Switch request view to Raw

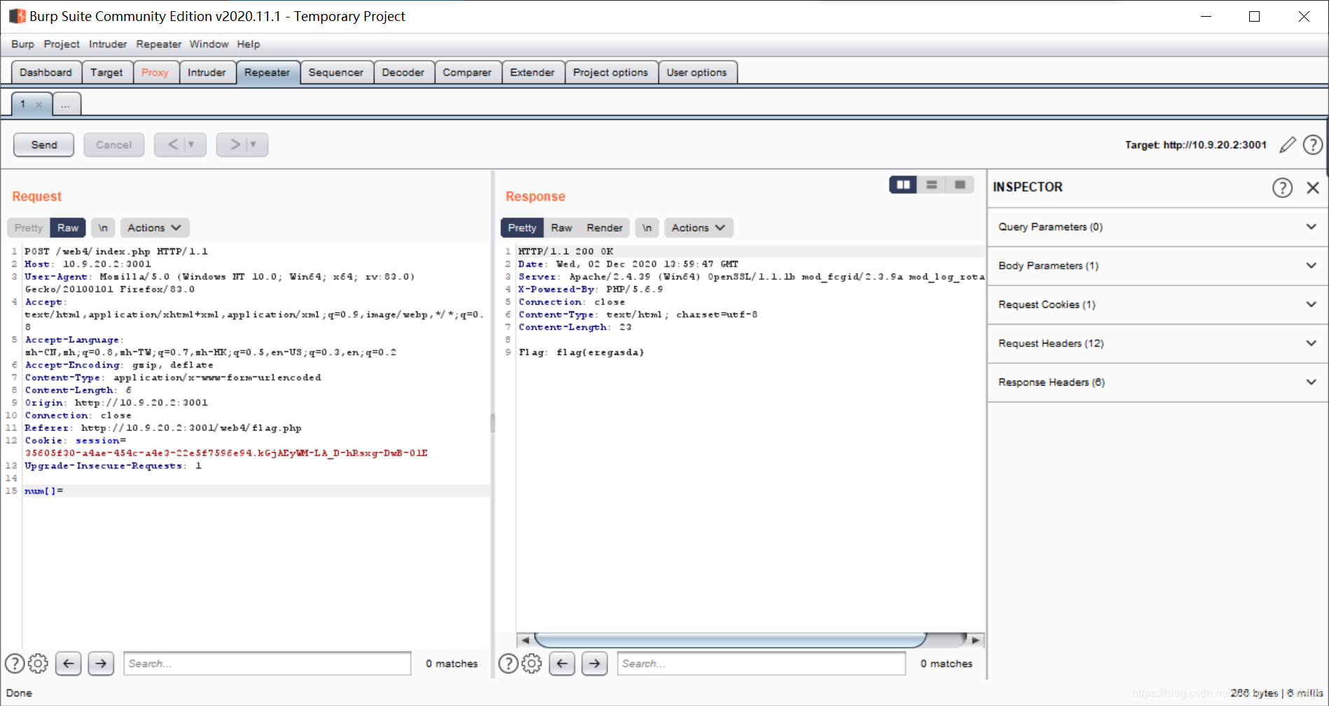(68, 227)
